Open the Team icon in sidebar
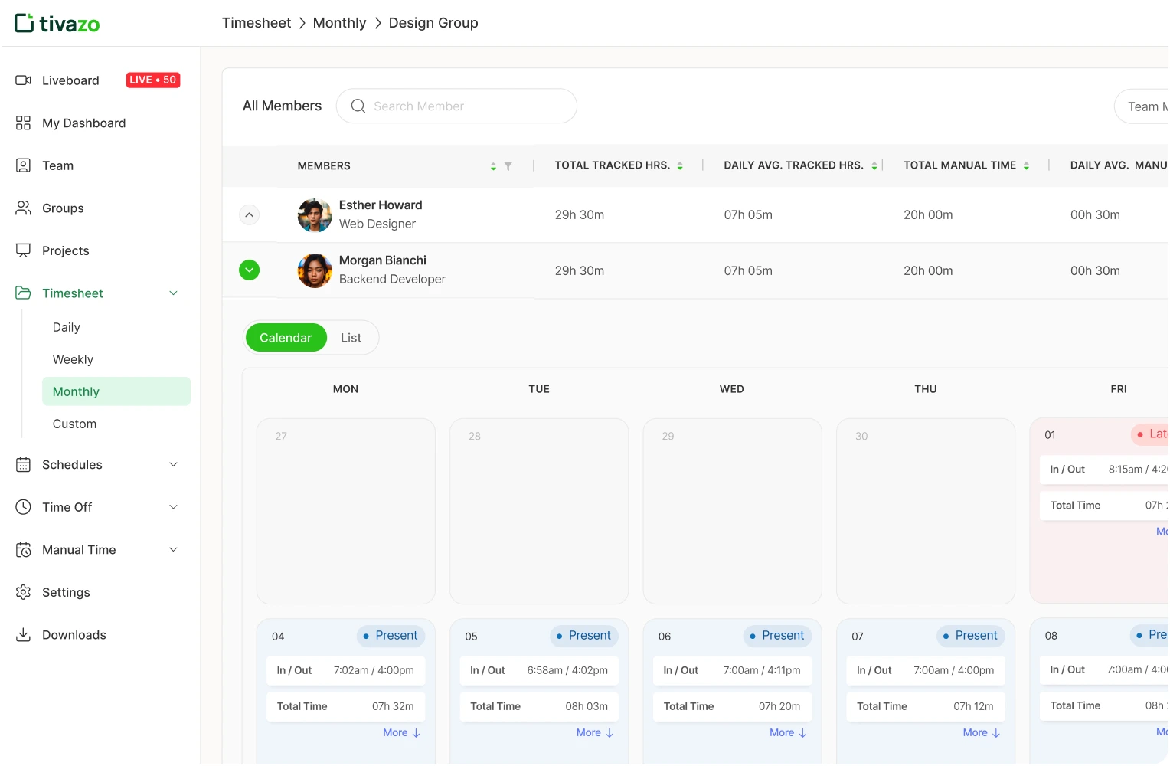The height and width of the screenshot is (766, 1170). pyautogui.click(x=23, y=165)
